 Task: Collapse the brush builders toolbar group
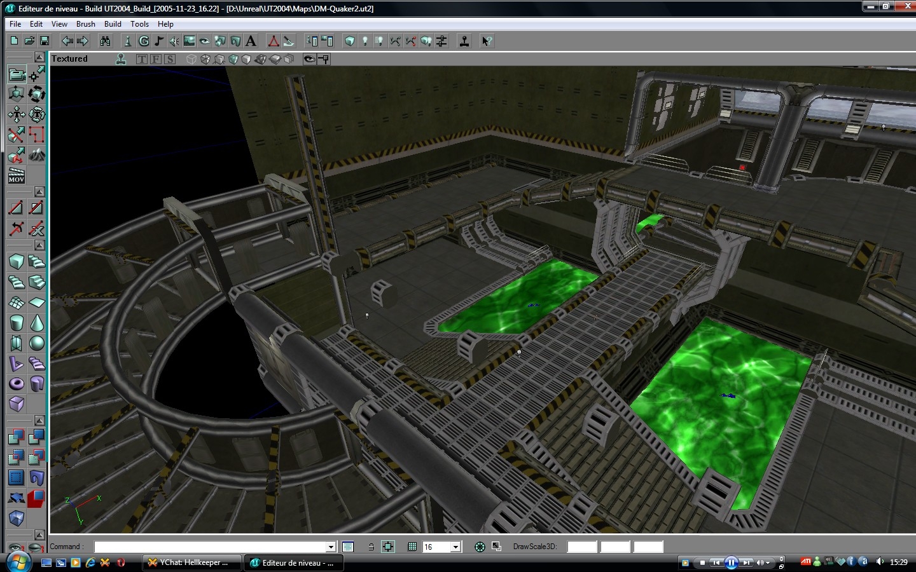[39, 245]
